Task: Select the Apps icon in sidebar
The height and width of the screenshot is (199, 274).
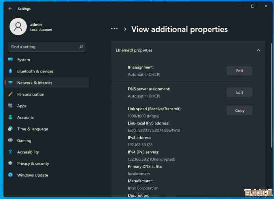Action: click(10, 106)
